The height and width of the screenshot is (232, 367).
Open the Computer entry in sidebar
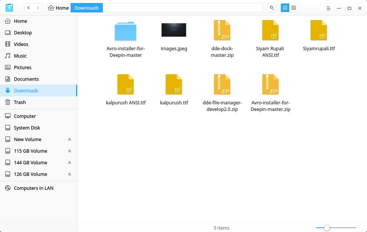point(25,116)
